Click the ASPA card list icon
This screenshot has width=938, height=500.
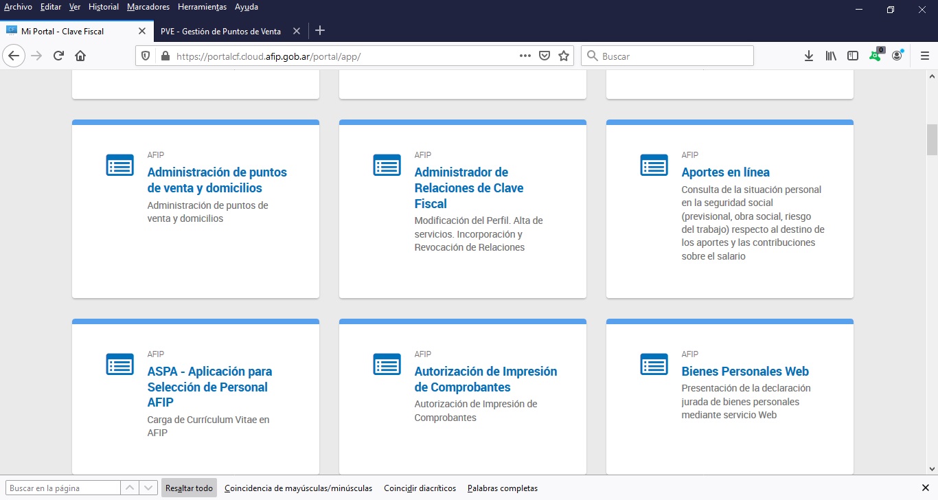coord(119,365)
